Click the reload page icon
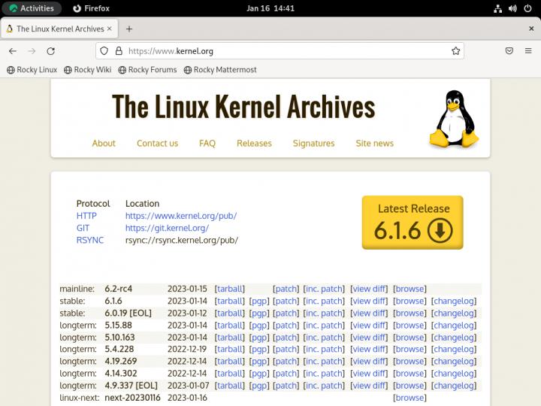The height and width of the screenshot is (406, 541). coord(51,51)
